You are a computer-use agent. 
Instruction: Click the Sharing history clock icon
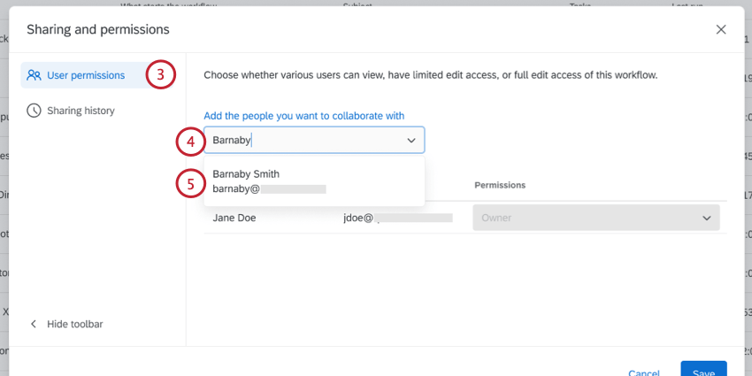click(34, 111)
